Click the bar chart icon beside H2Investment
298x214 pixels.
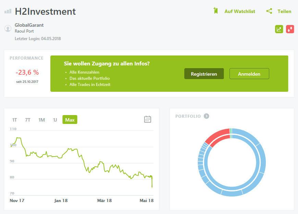8,11
